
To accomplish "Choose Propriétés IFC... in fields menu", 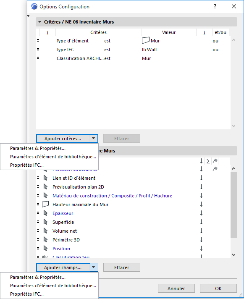I will (27, 294).
